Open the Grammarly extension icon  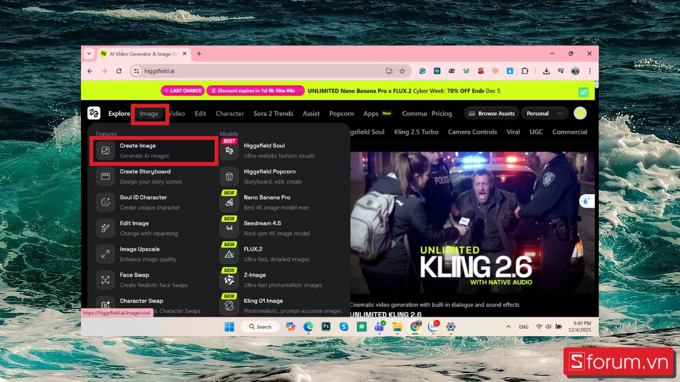(422, 71)
